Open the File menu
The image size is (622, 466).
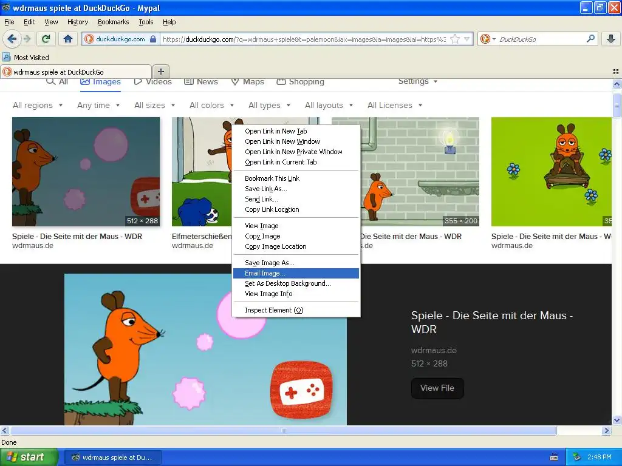coord(9,22)
